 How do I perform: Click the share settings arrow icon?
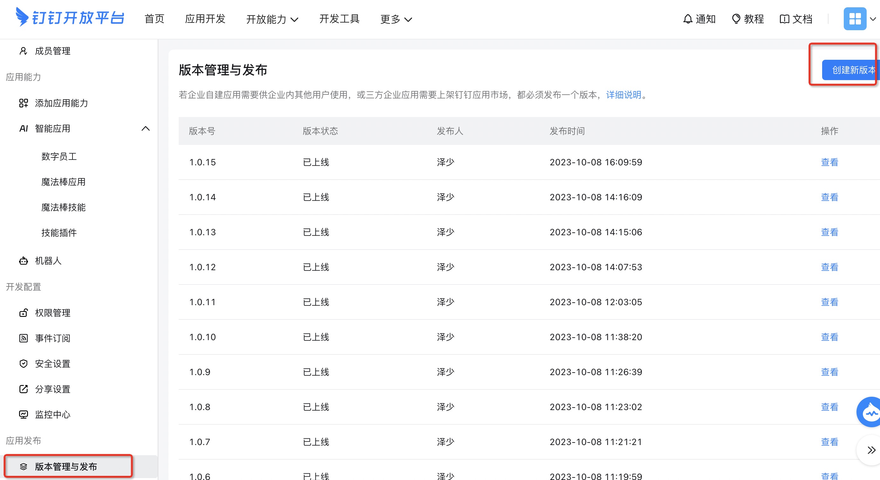tap(23, 389)
